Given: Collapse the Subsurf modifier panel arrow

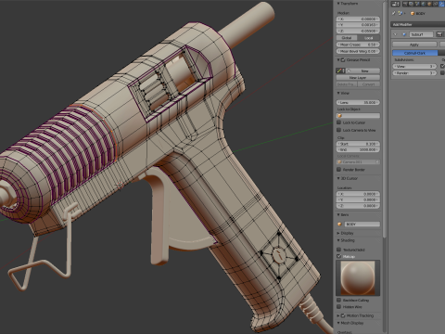Looking at the screenshot, I should pos(395,34).
